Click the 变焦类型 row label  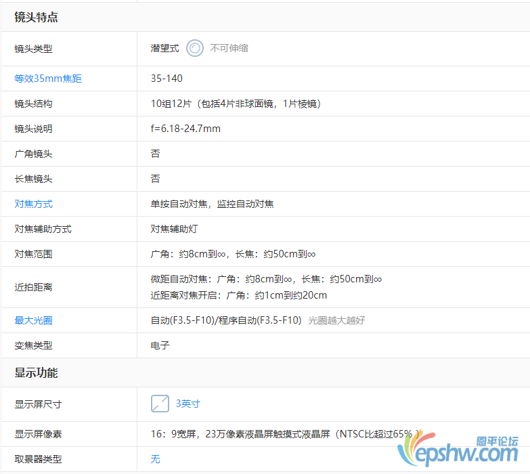[x=33, y=345]
